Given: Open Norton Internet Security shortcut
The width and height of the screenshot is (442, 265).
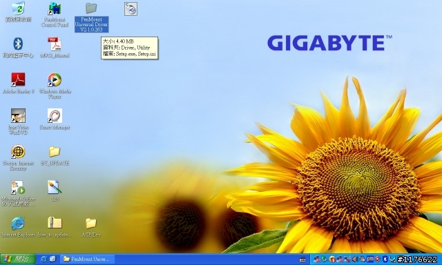Looking at the screenshot, I should point(18,157).
